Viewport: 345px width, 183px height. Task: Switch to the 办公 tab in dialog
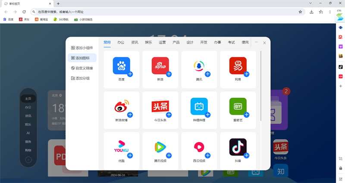tap(121, 42)
